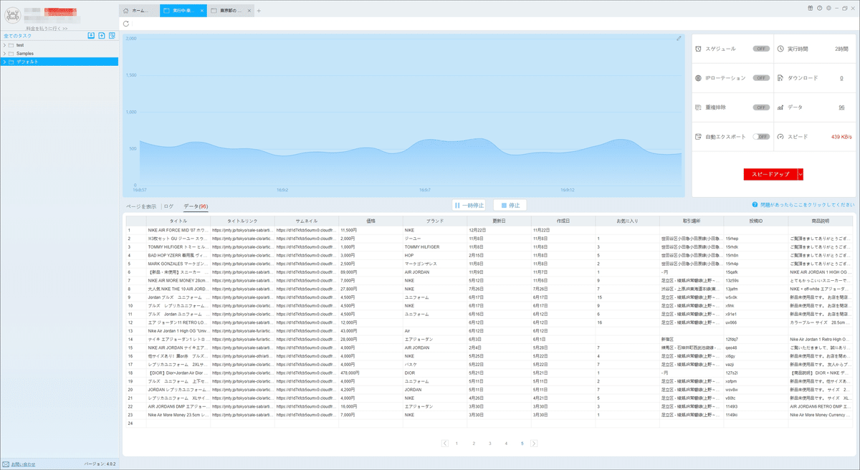
Task: Click the データ count value 96
Action: coord(841,107)
